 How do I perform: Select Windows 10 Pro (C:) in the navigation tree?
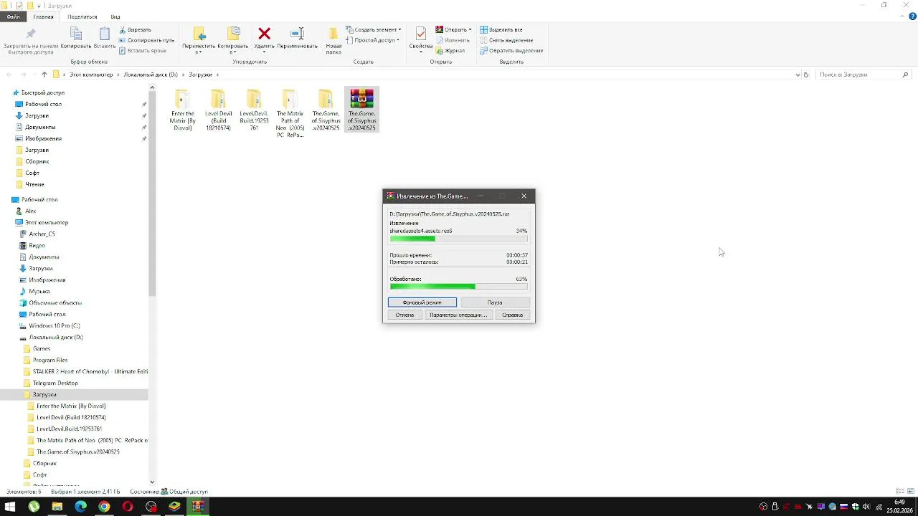tap(55, 326)
